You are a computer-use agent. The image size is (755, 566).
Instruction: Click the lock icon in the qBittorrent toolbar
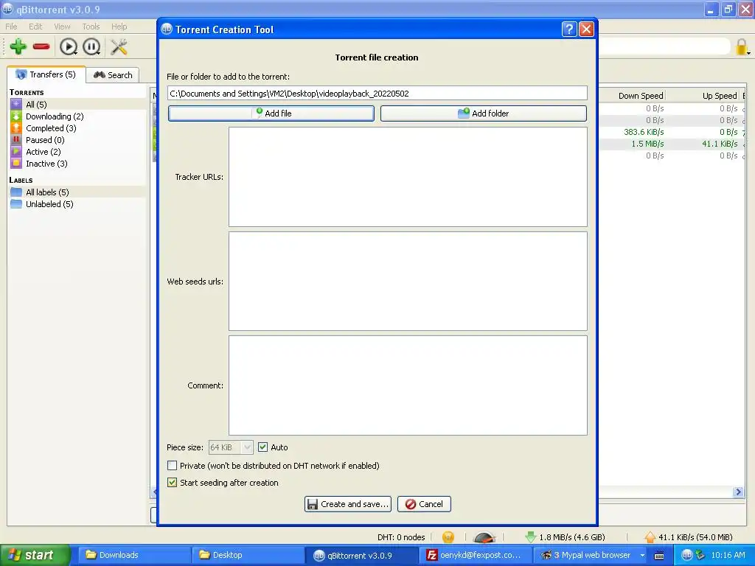click(741, 46)
